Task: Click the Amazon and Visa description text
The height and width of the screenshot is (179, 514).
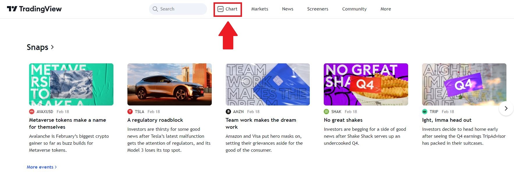Action: click(264, 143)
